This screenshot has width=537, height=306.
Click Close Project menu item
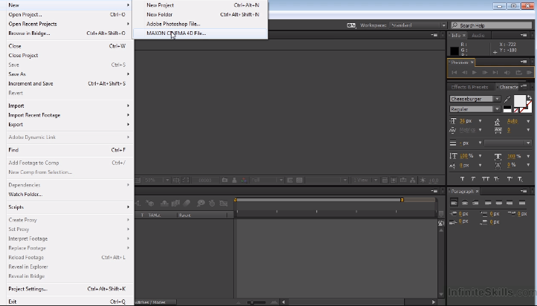(68, 56)
